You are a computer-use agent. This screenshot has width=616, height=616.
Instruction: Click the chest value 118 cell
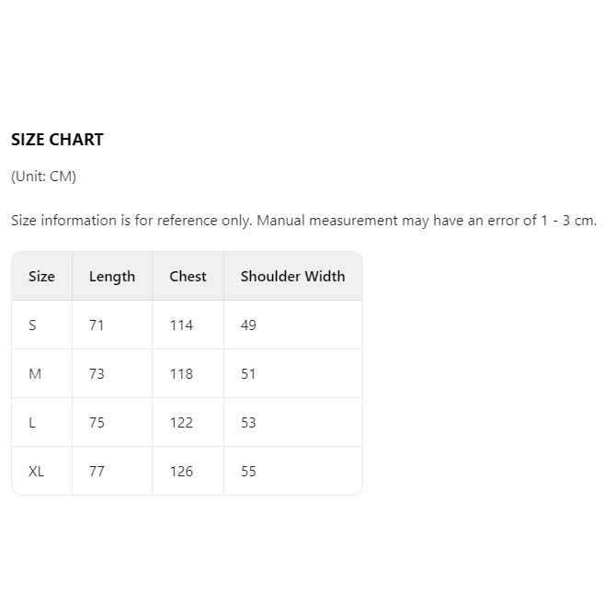point(181,373)
